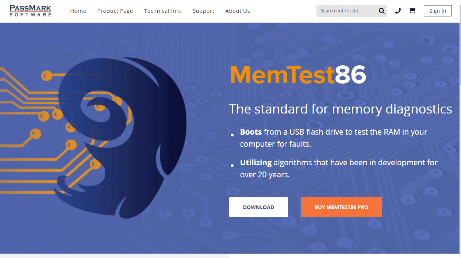This screenshot has width=461, height=258.
Task: Click the bold Utilizing bullet text
Action: pyautogui.click(x=256, y=163)
